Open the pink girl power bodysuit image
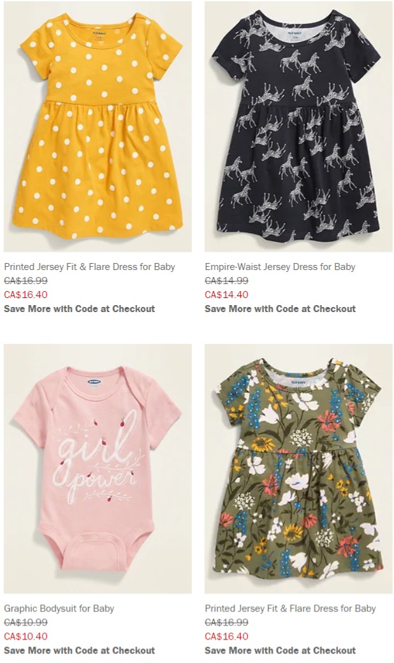The image size is (394, 663). (x=98, y=469)
